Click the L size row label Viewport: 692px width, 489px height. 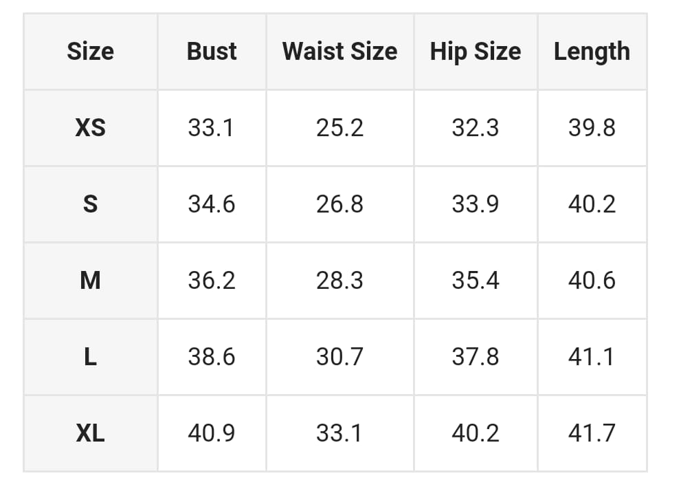[90, 357]
